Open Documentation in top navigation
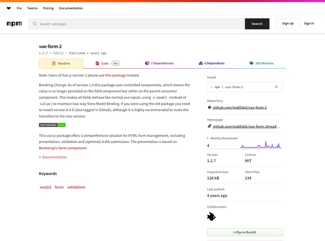Screen dimensions: 325x241 point(71,8)
